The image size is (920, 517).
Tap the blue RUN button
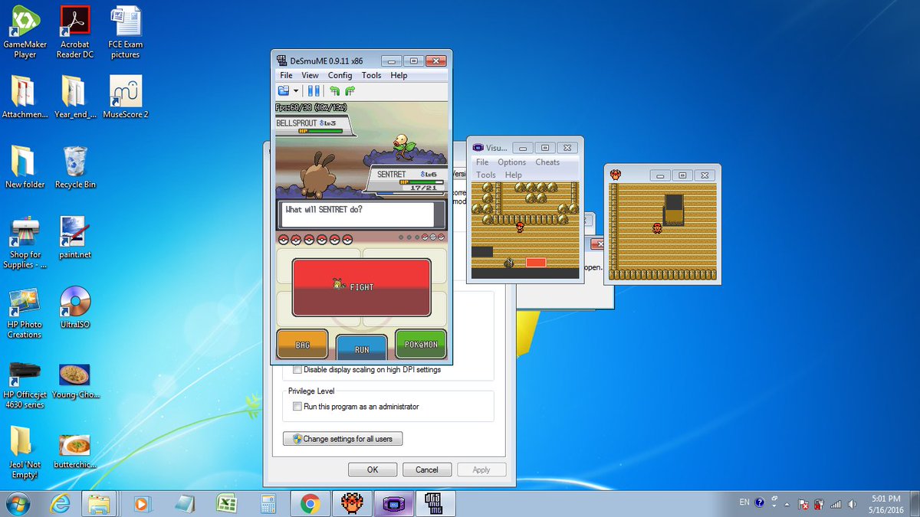(x=361, y=348)
